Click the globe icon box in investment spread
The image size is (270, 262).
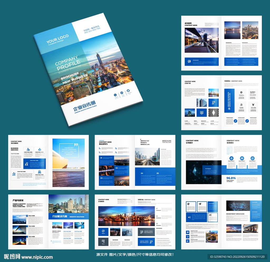click(191, 207)
